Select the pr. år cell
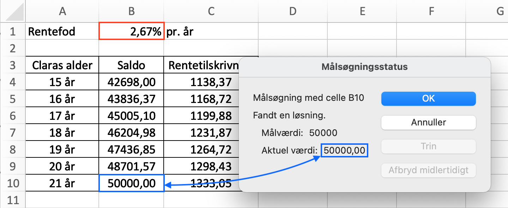Image resolution: width=508 pixels, height=208 pixels. (x=211, y=32)
